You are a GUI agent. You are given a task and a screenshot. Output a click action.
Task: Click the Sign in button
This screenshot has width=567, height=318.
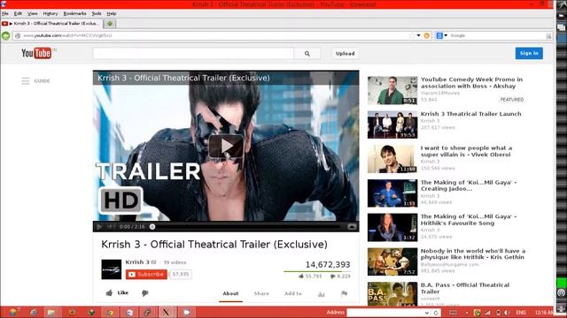point(529,53)
